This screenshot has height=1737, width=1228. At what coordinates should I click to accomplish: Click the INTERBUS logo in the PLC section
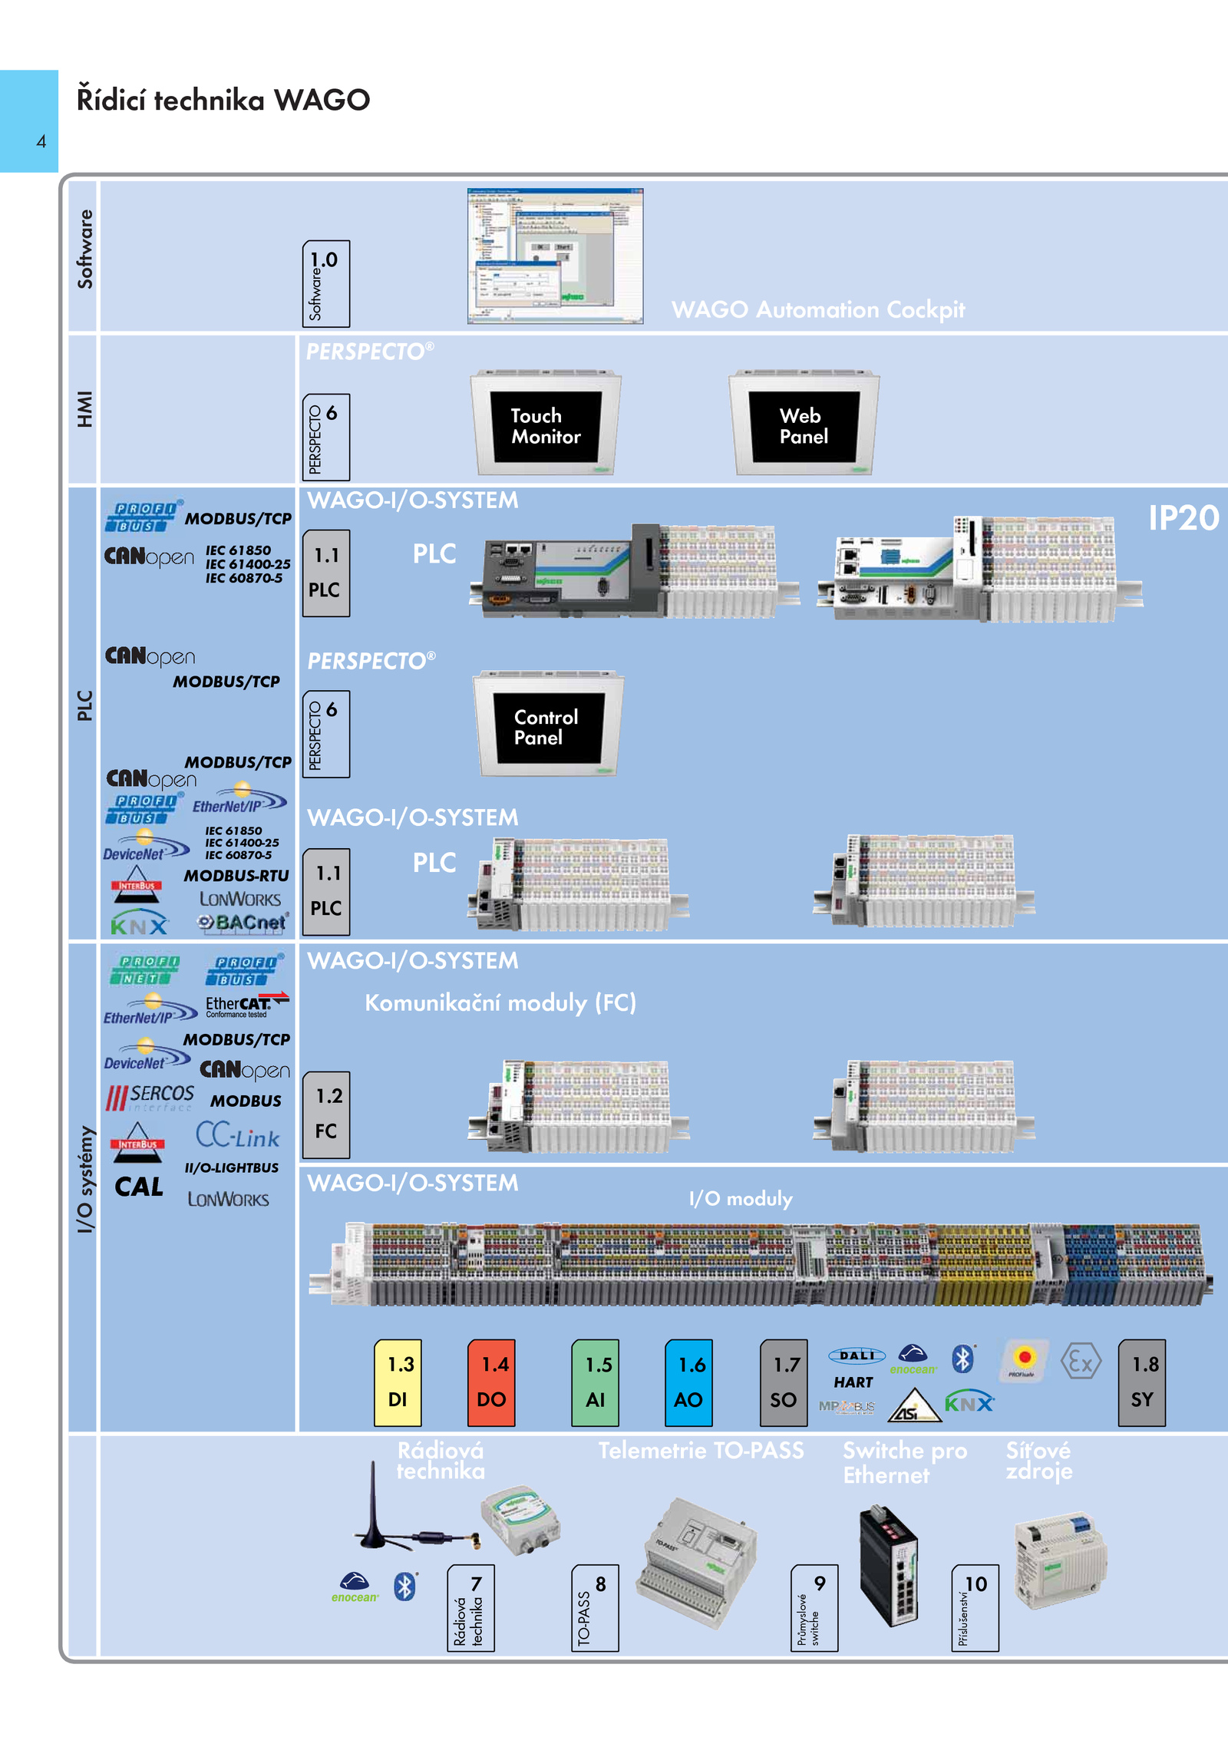point(136,883)
